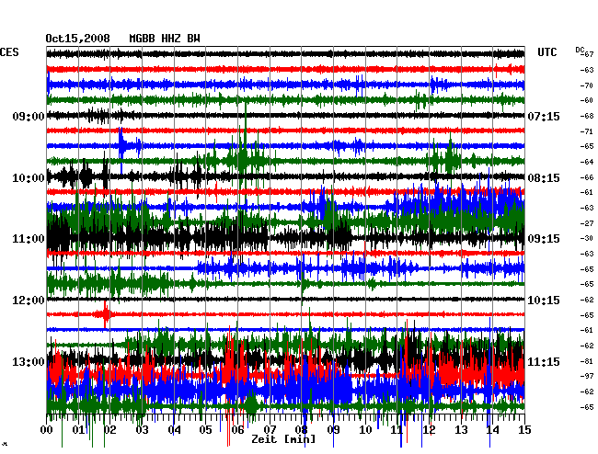Click the "13:00" local time label
598x454 pixels.
point(29,361)
